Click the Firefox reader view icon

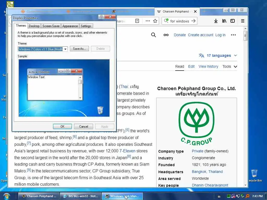coord(137,21)
